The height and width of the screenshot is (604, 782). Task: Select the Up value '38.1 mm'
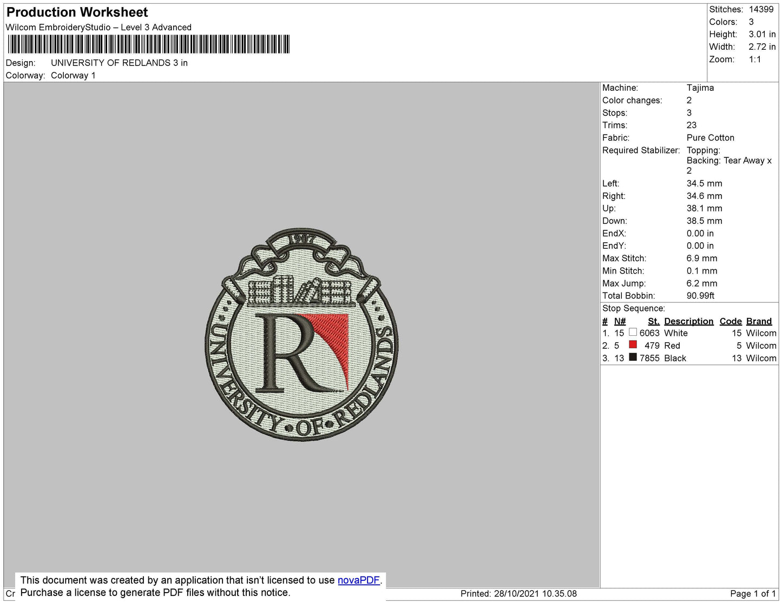[705, 208]
